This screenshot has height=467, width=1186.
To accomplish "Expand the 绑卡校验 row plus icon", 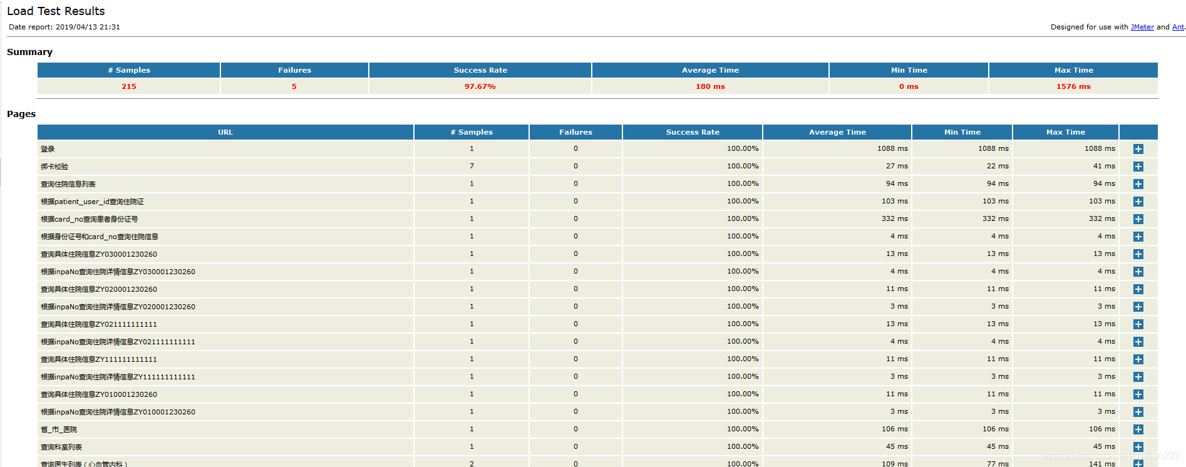I will (x=1138, y=167).
